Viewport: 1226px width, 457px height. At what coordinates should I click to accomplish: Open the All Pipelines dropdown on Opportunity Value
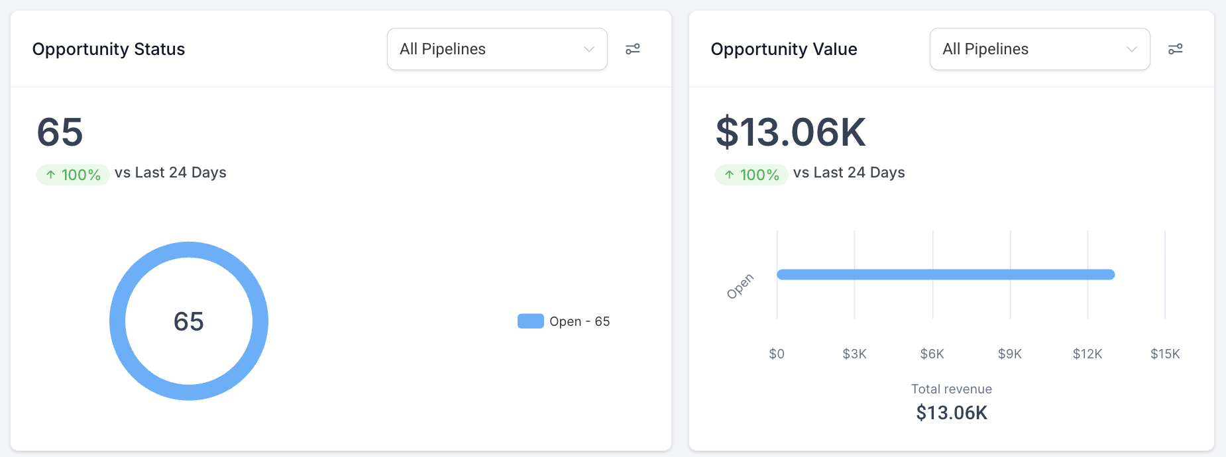tap(1040, 49)
